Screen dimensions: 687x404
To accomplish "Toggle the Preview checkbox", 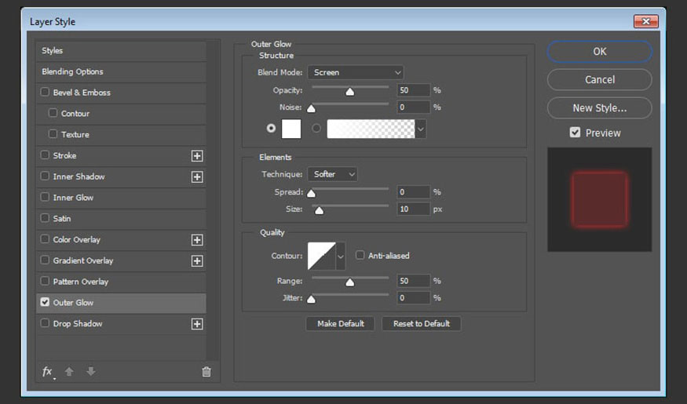I will pyautogui.click(x=575, y=133).
